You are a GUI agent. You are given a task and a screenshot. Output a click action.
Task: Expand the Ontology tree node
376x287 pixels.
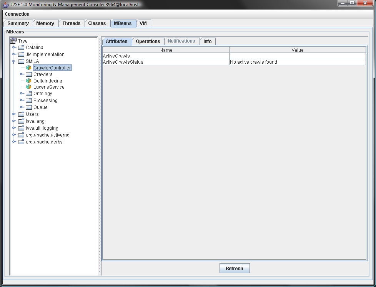tap(22, 93)
